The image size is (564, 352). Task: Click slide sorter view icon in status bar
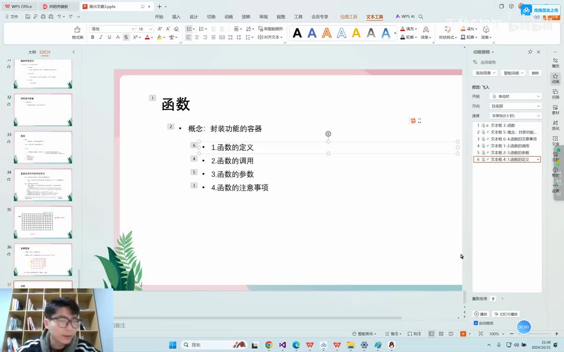[441, 334]
